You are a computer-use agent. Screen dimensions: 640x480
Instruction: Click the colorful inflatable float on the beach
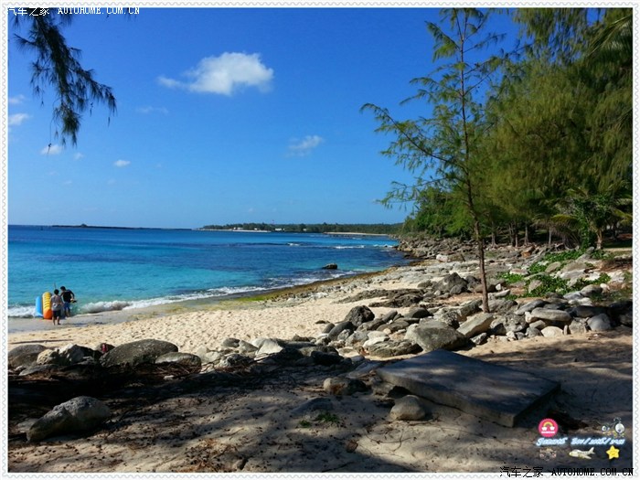click(44, 305)
